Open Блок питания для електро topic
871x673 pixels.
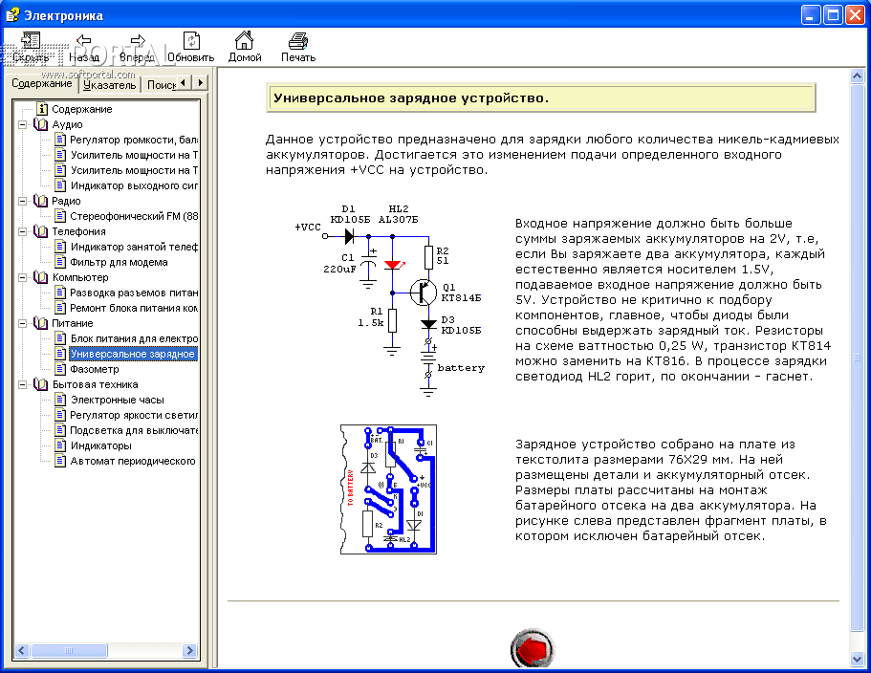[x=133, y=338]
